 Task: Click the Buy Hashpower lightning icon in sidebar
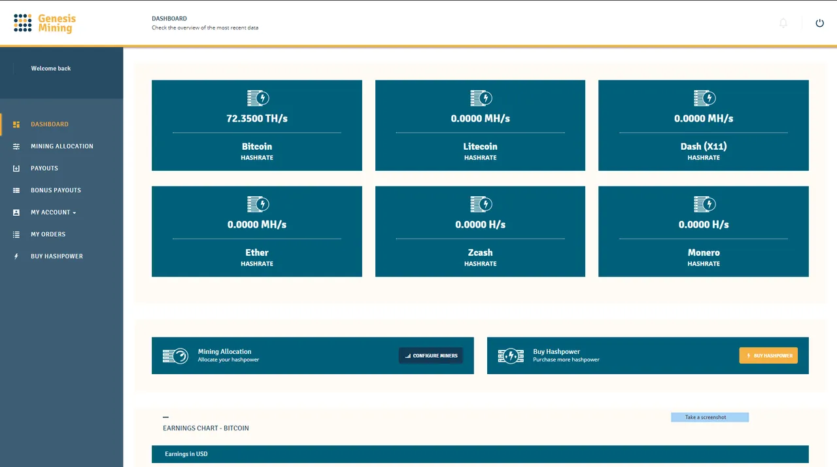coord(16,256)
